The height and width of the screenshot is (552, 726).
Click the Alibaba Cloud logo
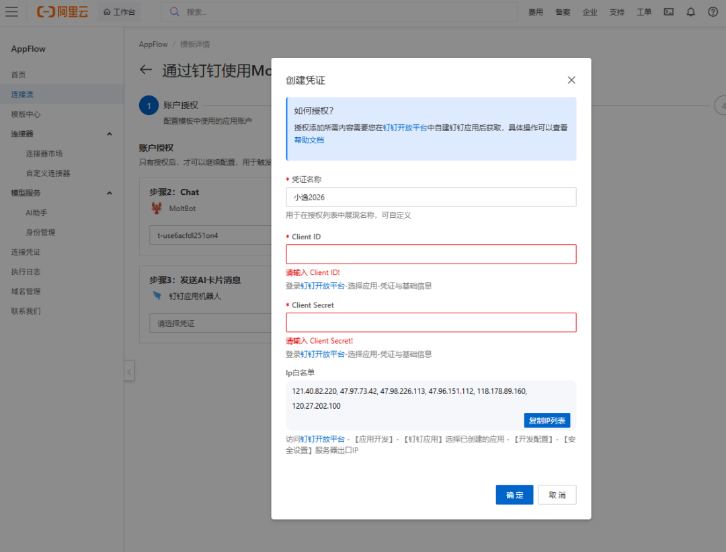point(63,11)
